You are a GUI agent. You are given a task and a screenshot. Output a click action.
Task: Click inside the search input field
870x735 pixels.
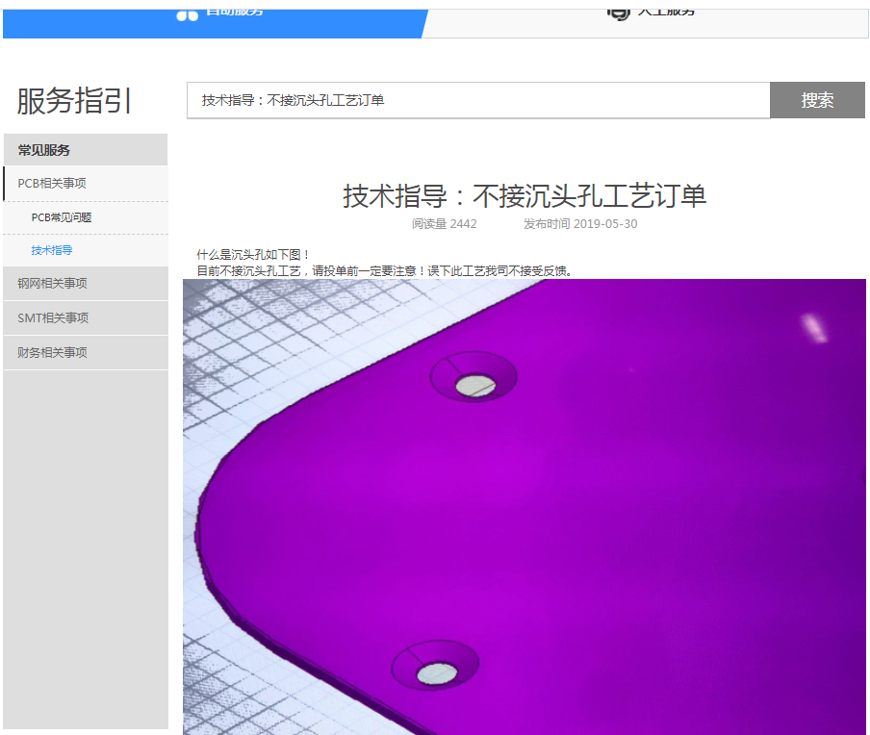tap(433, 100)
